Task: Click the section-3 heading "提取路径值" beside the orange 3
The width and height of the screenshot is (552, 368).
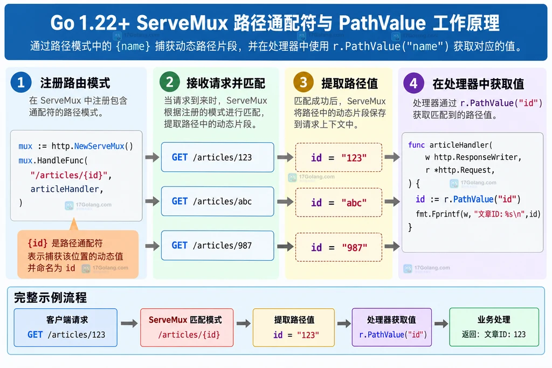Action: [349, 84]
